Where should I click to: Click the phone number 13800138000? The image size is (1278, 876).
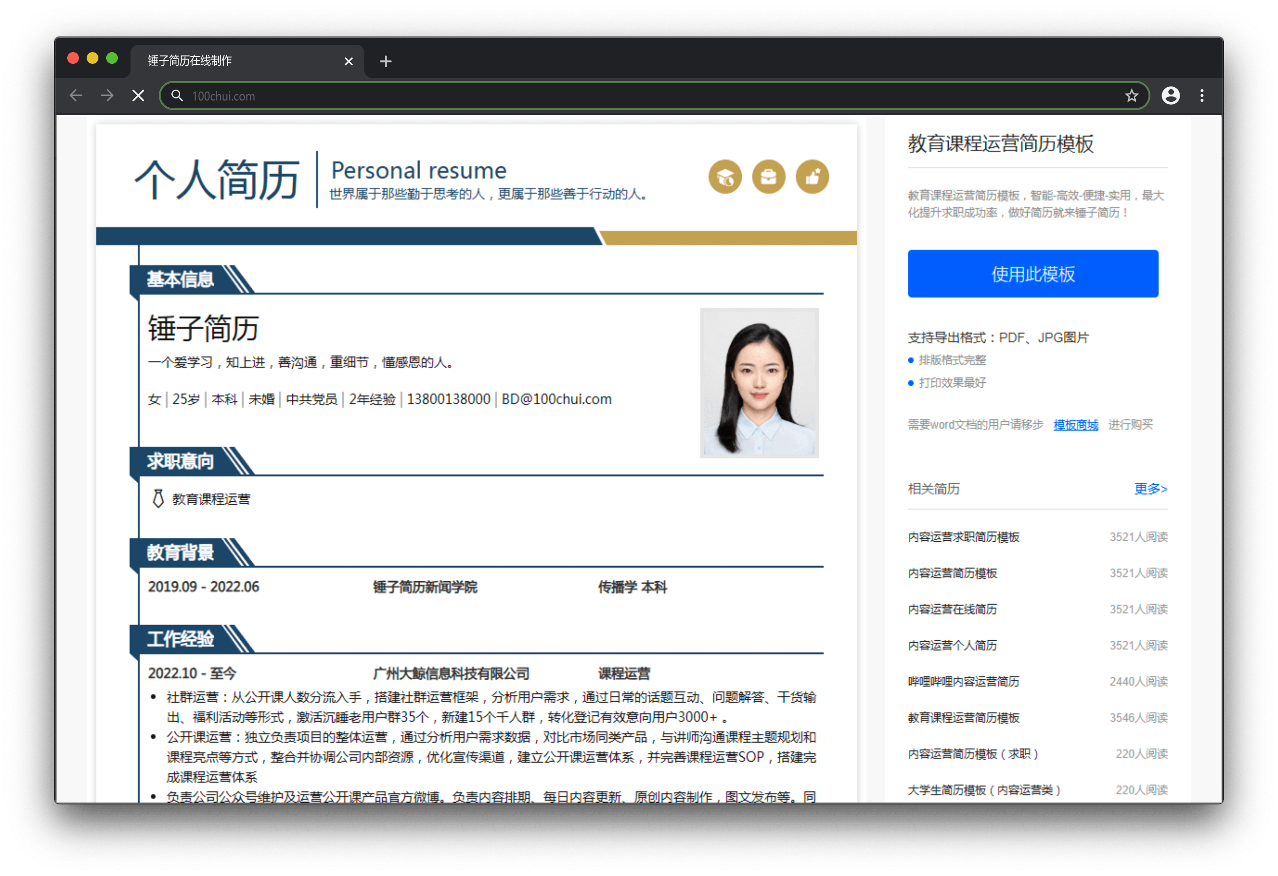448,399
